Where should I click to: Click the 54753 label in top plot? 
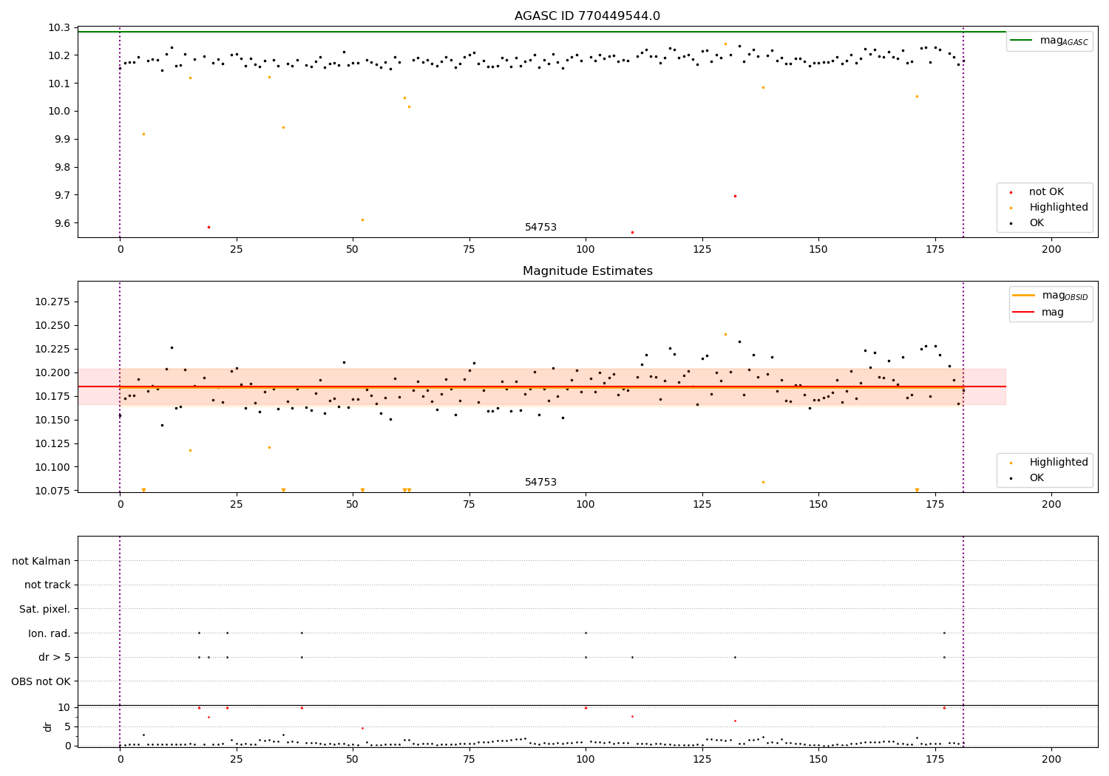point(540,228)
